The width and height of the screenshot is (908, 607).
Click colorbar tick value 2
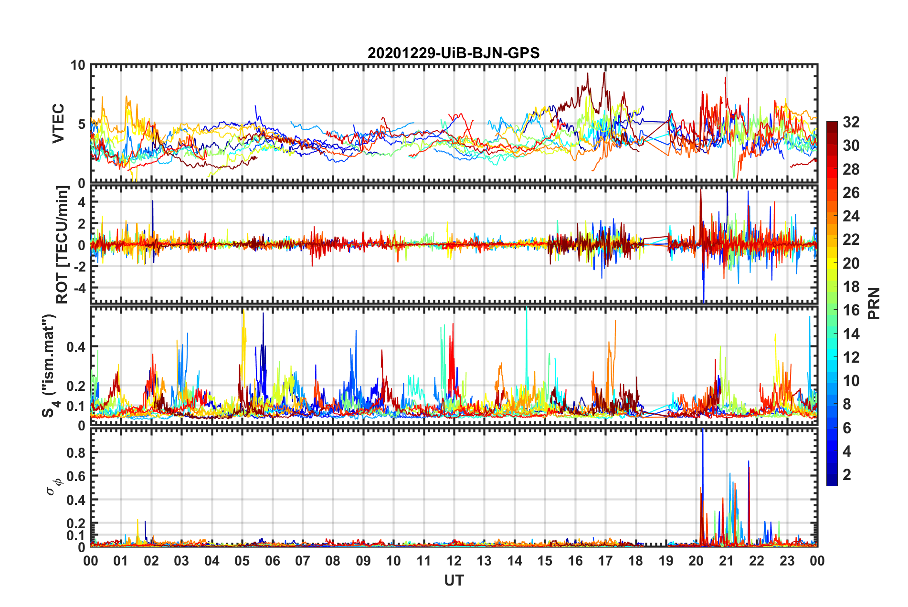(847, 474)
